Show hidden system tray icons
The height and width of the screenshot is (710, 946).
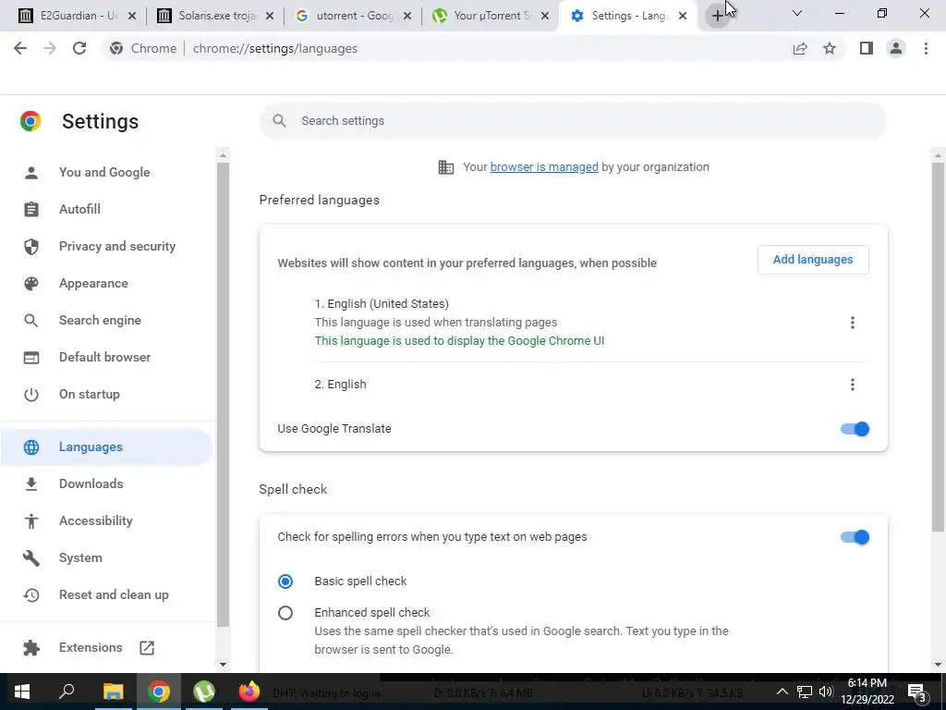pos(782,692)
